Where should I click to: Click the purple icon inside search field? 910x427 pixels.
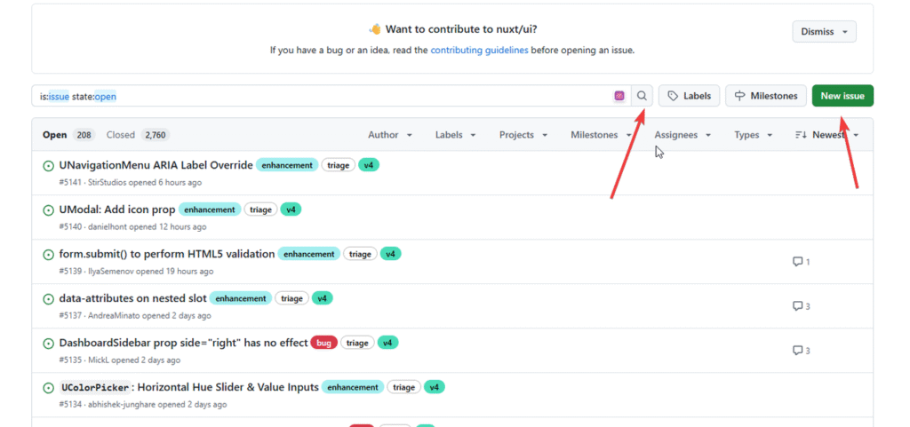tap(619, 96)
